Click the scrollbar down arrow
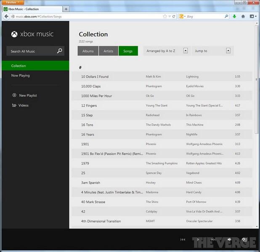Image resolution: width=260 pixels, height=252 pixels. pyautogui.click(x=257, y=226)
